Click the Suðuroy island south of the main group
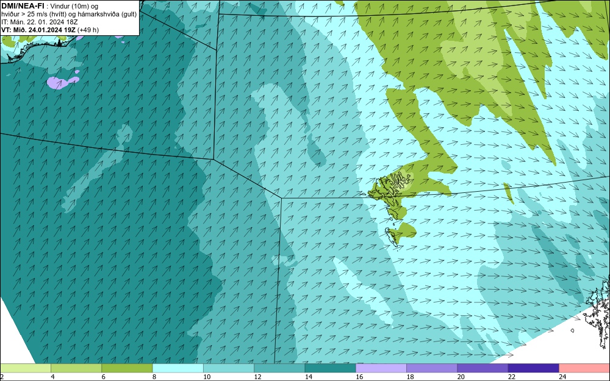Screen dimensions: 610x381 point(392,236)
